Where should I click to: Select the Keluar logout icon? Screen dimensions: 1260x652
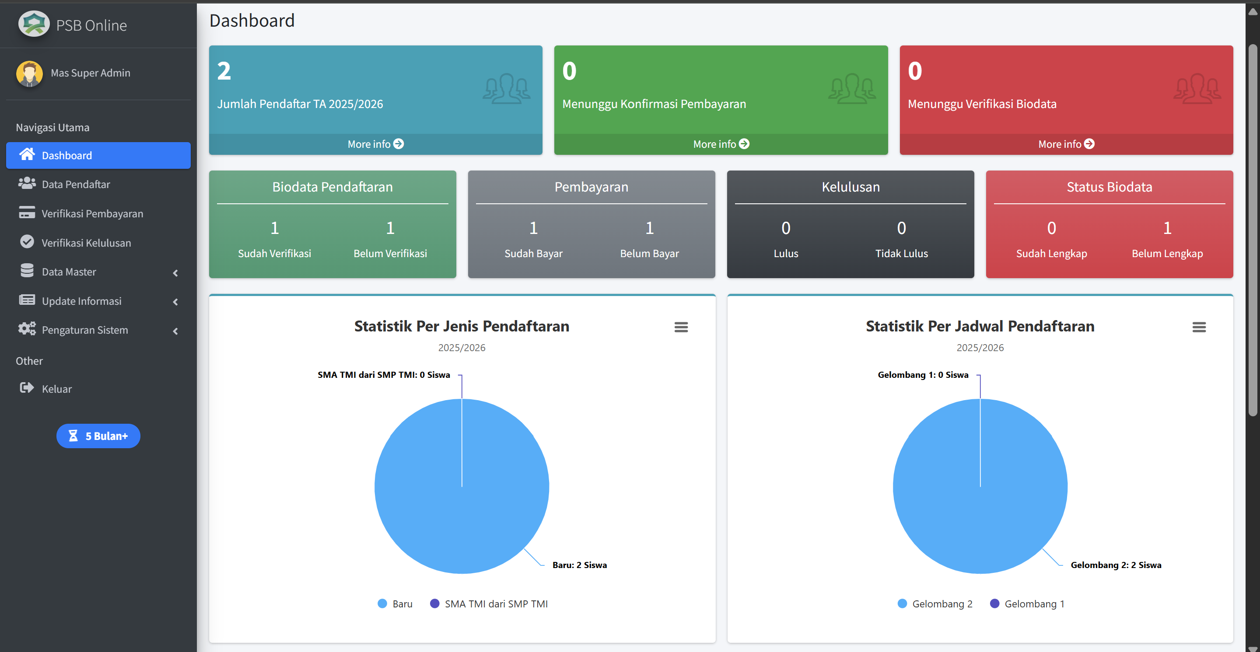(x=27, y=388)
